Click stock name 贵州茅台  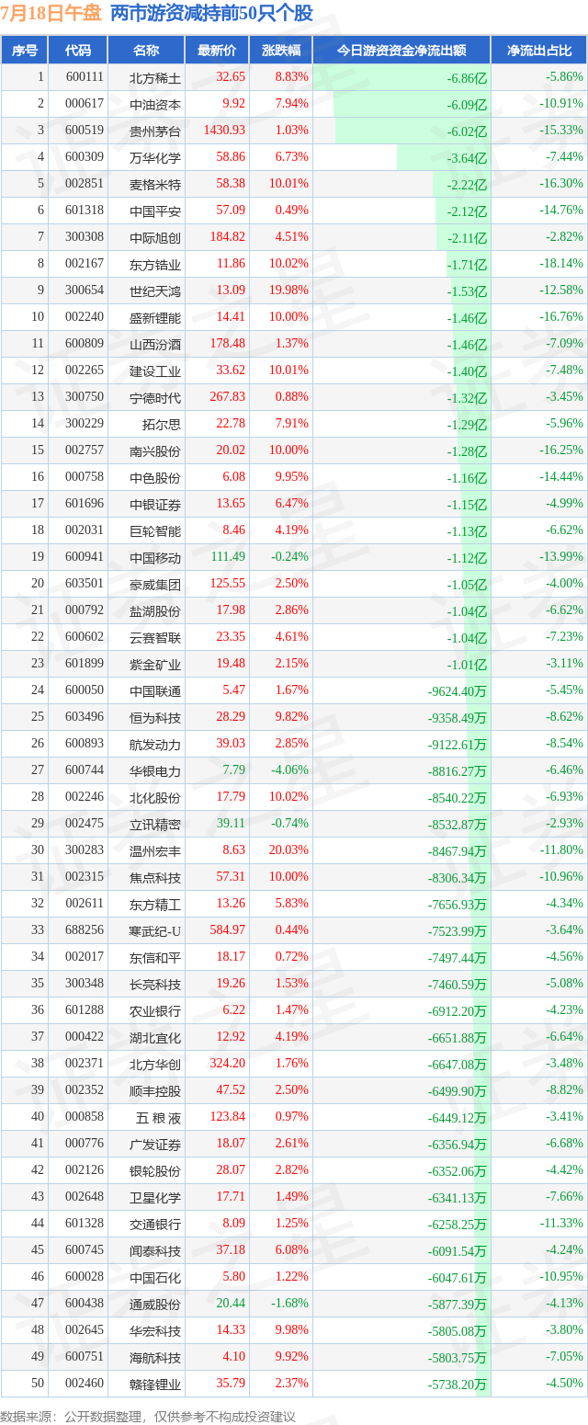[155, 131]
